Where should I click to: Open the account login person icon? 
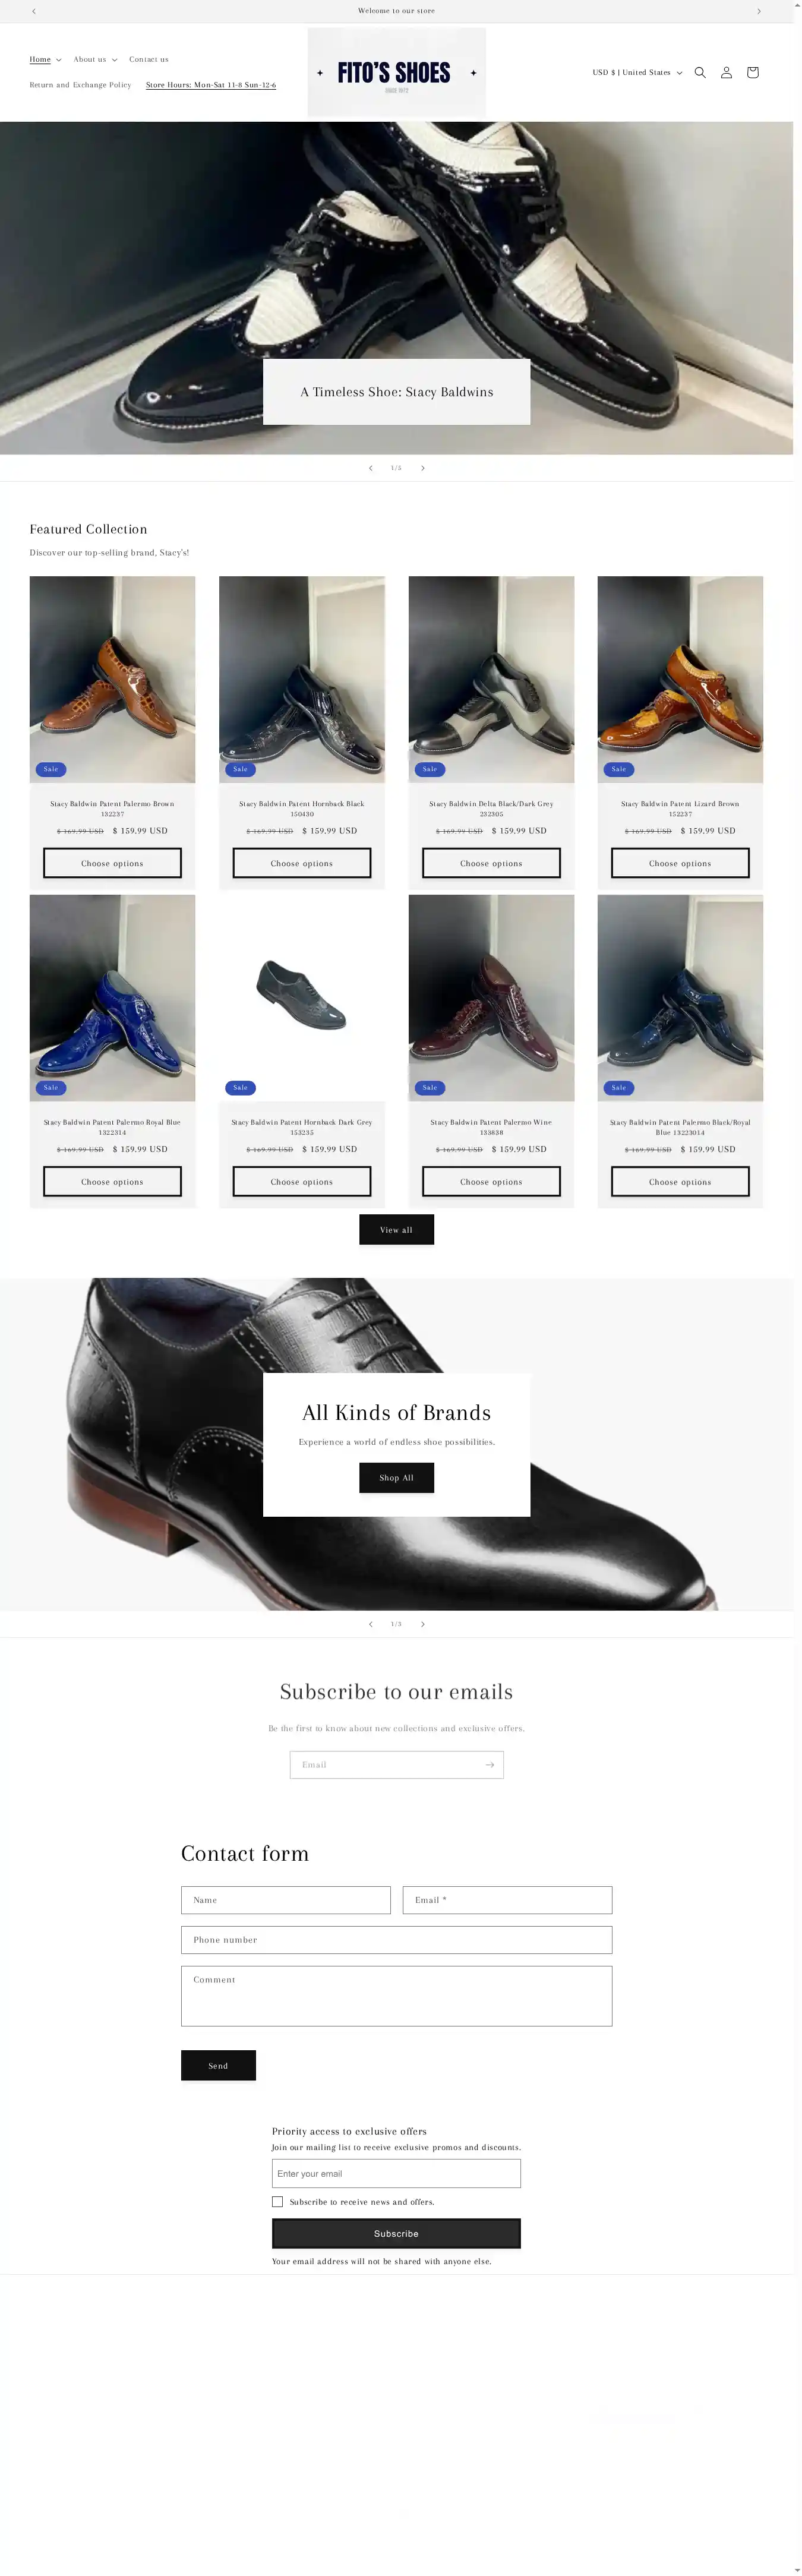click(x=726, y=72)
